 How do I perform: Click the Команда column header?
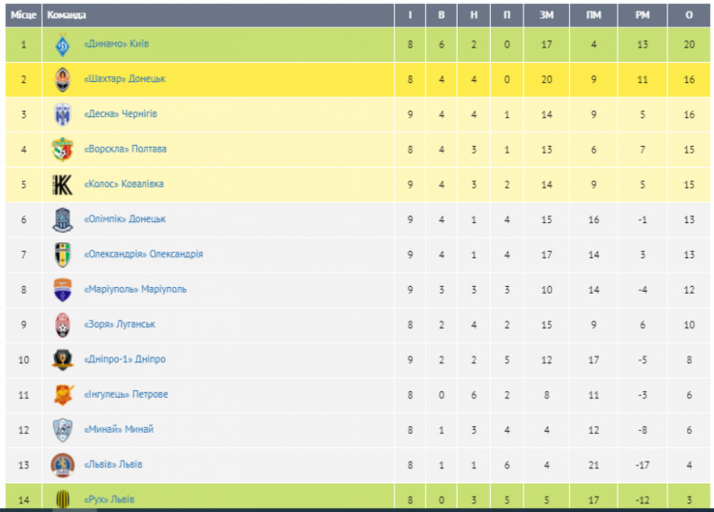pos(67,15)
